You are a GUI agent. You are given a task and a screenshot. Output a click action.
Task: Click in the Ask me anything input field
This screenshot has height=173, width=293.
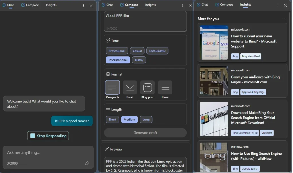[48, 157]
